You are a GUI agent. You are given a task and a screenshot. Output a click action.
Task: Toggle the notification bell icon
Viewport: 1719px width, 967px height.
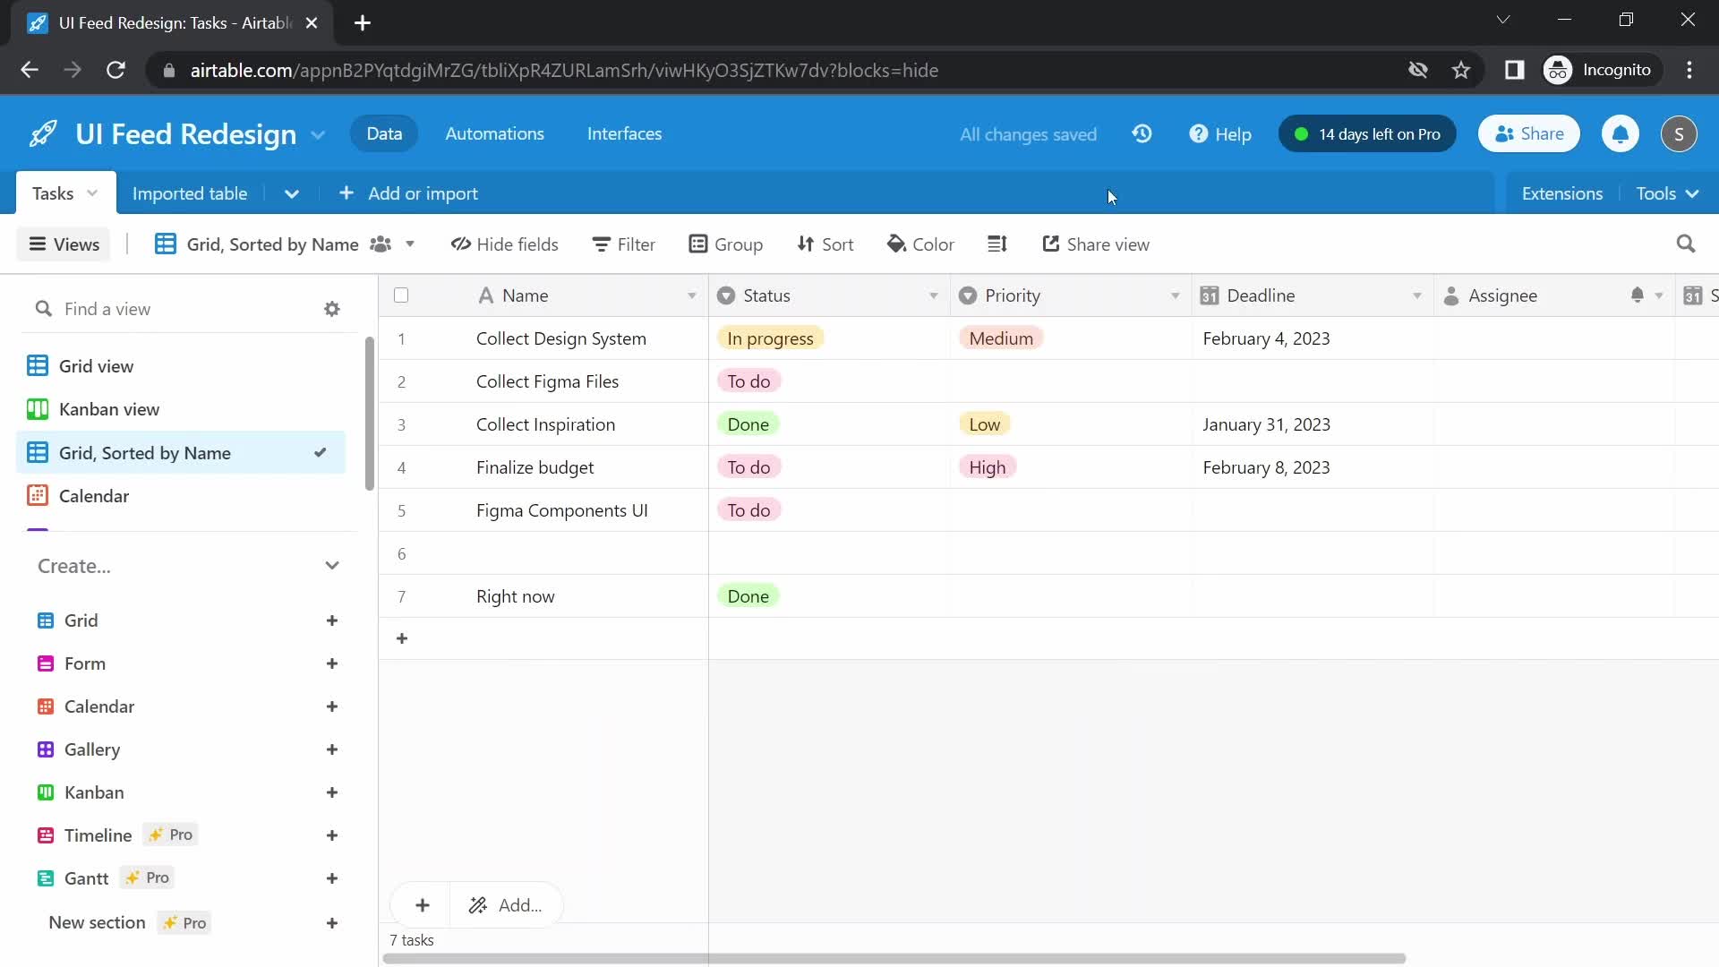pos(1620,133)
